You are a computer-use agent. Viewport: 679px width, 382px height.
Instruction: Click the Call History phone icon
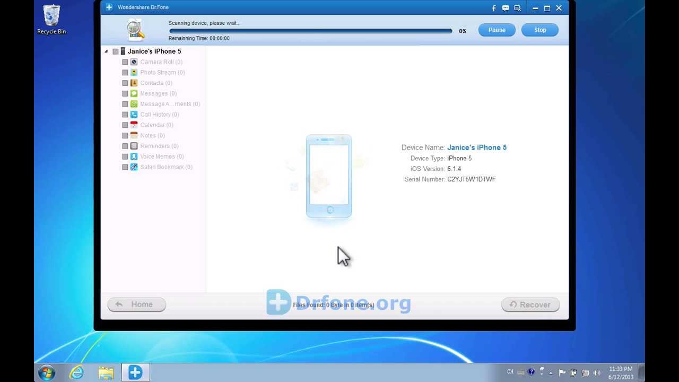point(134,115)
